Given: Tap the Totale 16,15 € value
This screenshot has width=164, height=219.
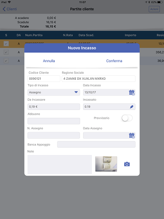Looking at the screenshot, I should (51, 27).
